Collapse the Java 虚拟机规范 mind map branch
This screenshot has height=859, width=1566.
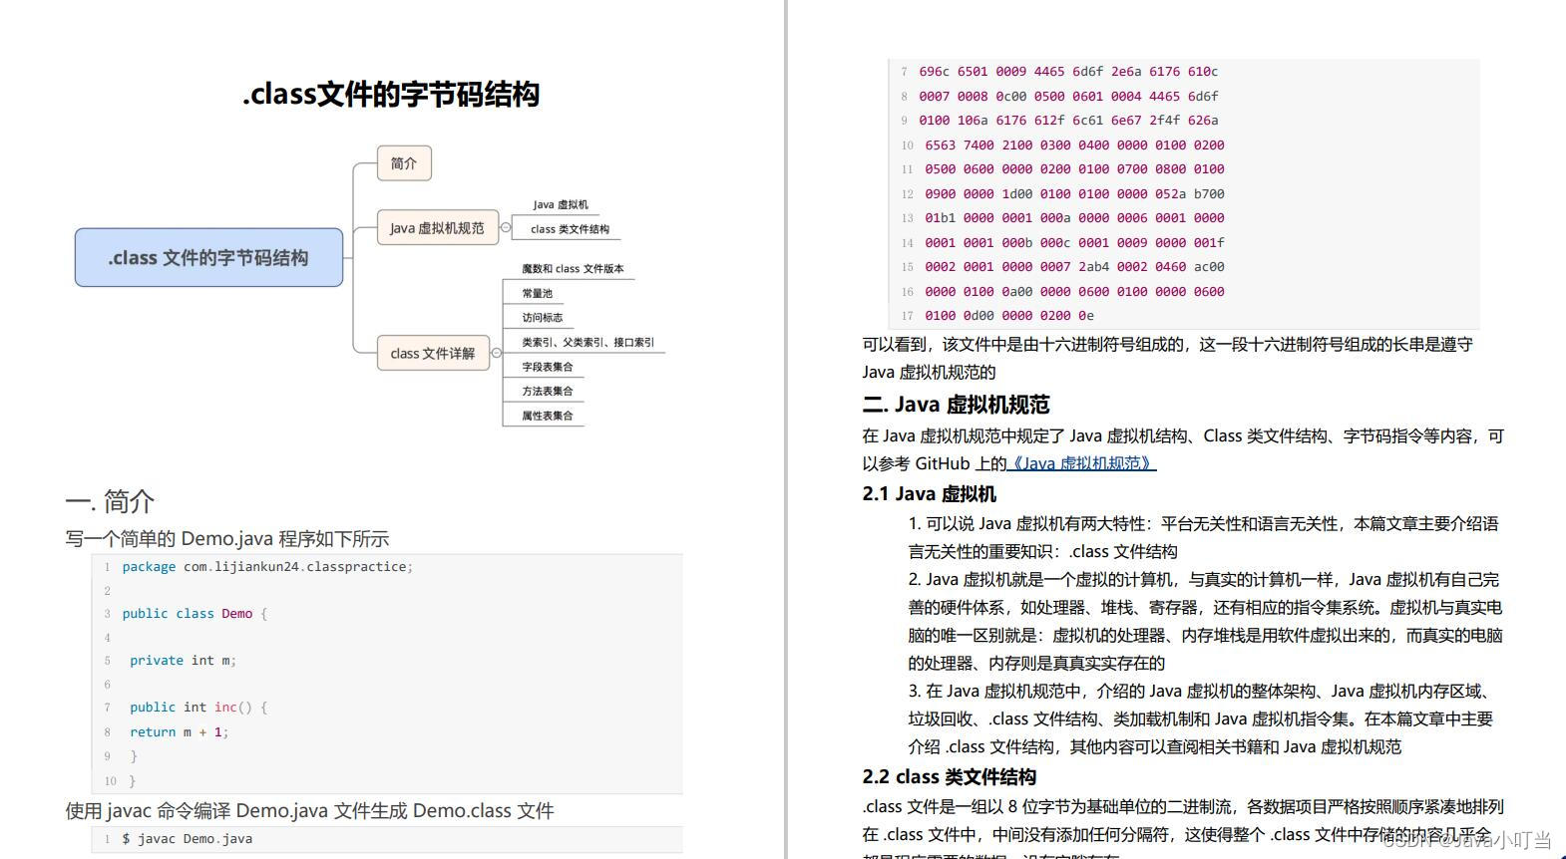click(x=506, y=227)
